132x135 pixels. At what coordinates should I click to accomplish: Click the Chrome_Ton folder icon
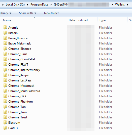[x=5, y=107]
